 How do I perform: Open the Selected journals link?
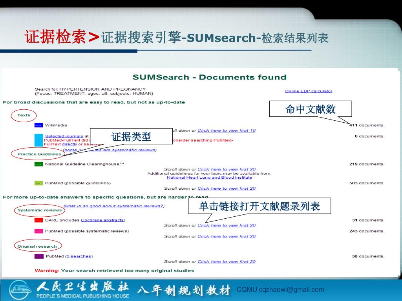tap(64, 136)
